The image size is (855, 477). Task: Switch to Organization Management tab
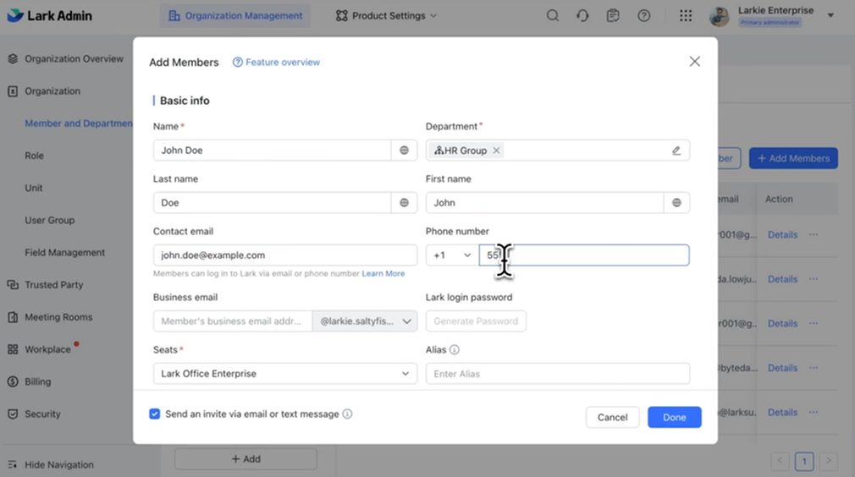235,16
